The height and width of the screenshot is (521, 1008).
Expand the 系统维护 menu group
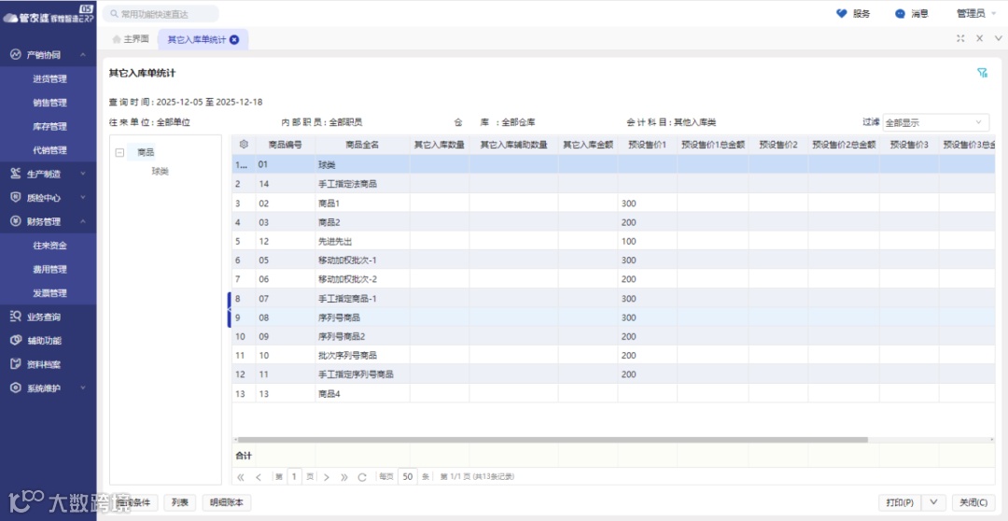click(x=83, y=387)
